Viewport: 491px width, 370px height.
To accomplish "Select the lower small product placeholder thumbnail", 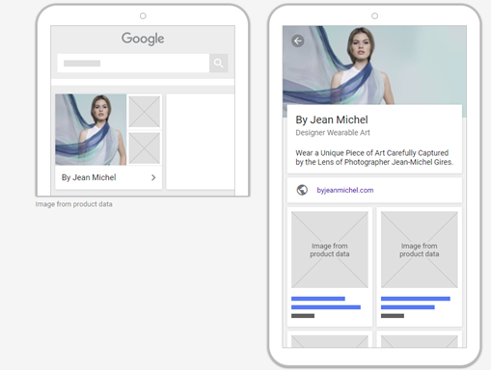I will pyautogui.click(x=145, y=148).
